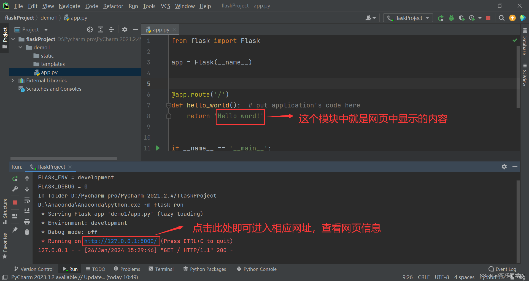Viewport: 529px width, 281px height.
Task: Open Version Control tool window
Action: tap(34, 269)
